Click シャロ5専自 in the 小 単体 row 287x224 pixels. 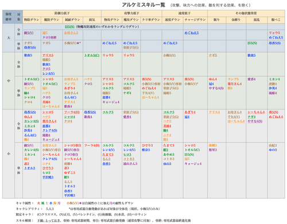click(72, 146)
